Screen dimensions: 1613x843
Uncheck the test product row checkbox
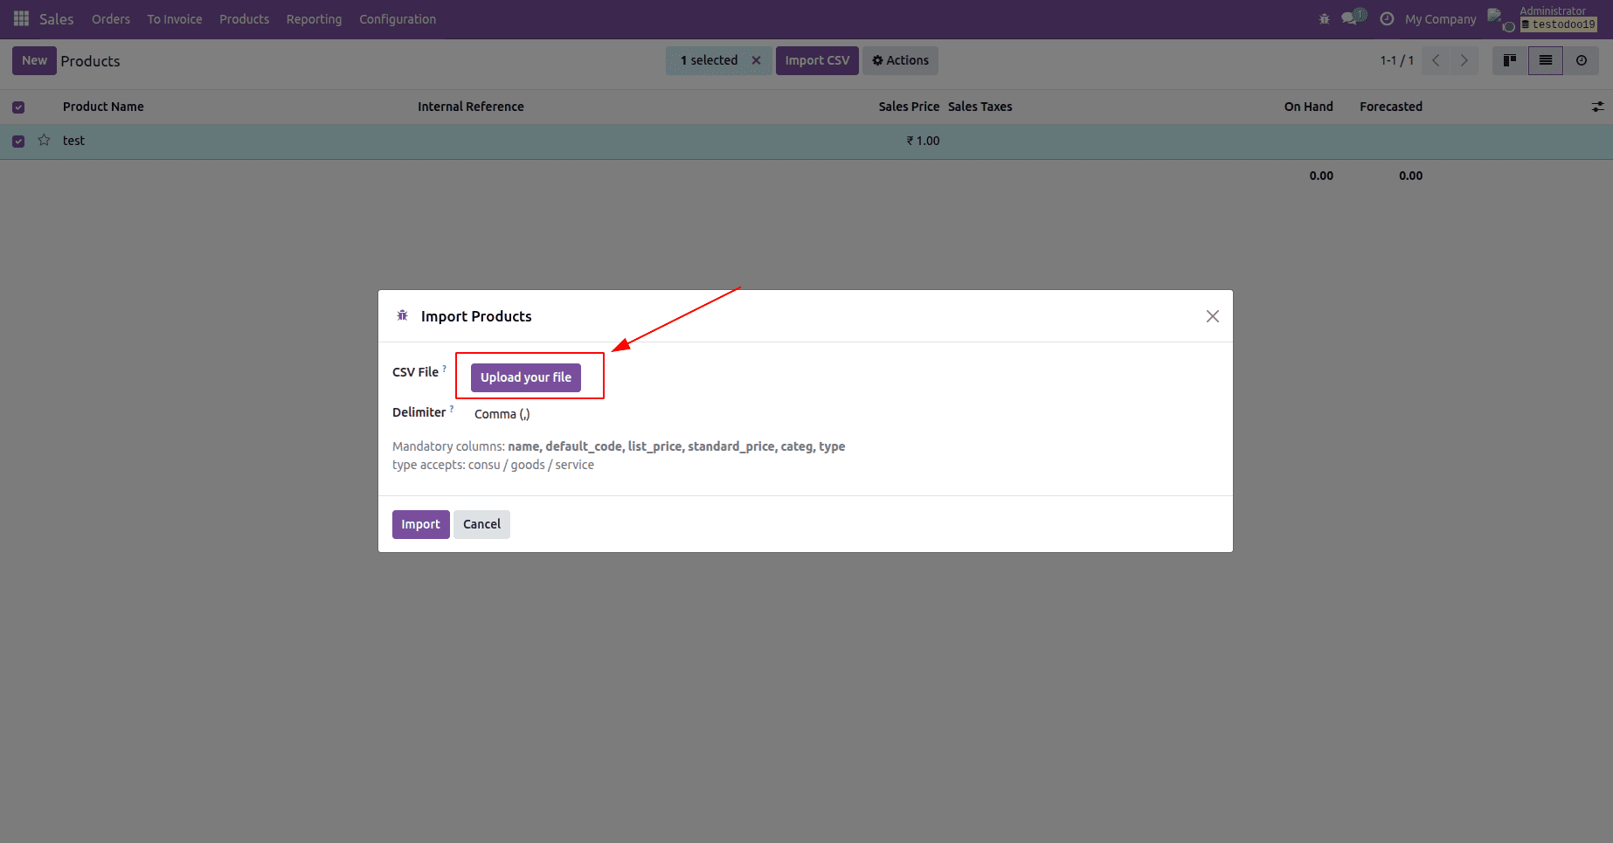coord(18,142)
